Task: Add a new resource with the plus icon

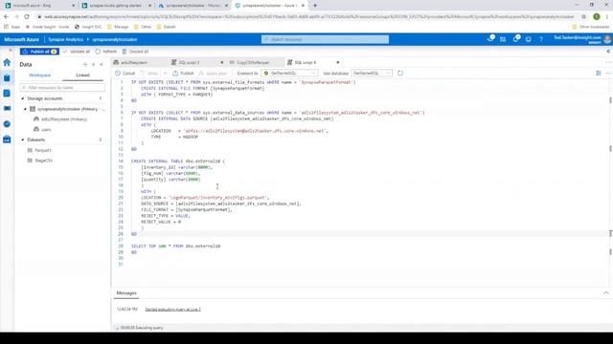Action: click(85, 64)
